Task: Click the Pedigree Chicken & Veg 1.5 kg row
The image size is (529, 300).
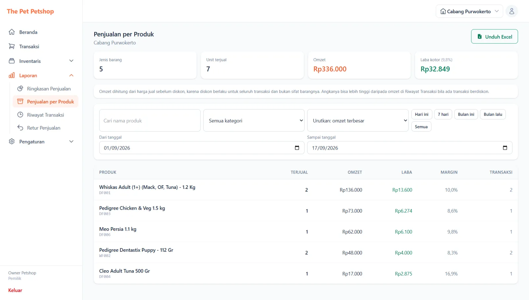Action: [306, 211]
